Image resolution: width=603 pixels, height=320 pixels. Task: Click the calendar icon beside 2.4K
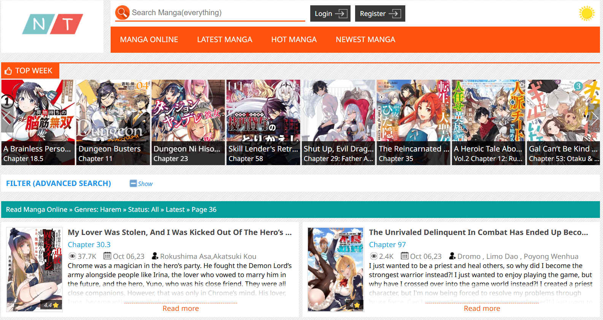pyautogui.click(x=405, y=256)
